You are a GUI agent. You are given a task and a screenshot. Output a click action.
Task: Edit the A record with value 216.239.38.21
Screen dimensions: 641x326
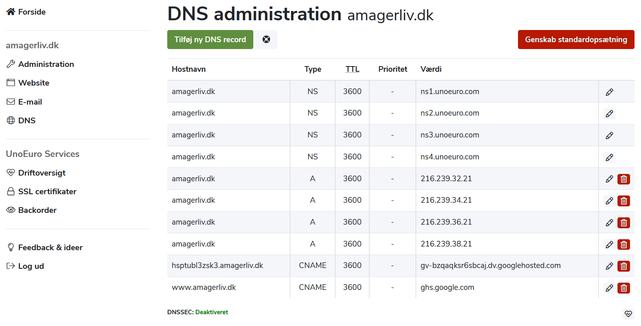pos(609,244)
